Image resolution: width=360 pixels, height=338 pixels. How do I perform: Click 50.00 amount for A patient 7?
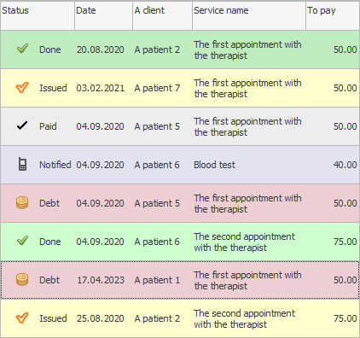coord(345,88)
